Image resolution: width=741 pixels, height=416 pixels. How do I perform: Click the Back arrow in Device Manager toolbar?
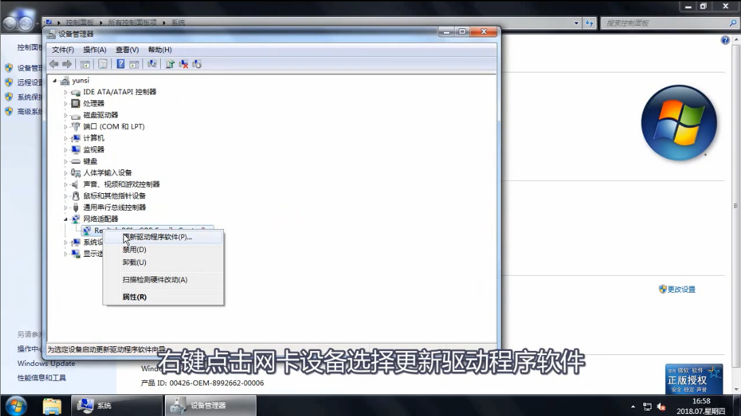pos(54,64)
